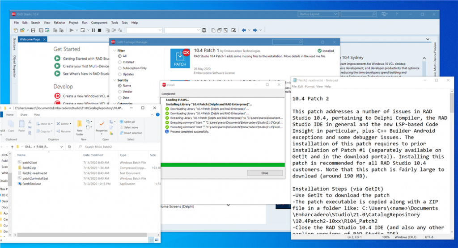Open the Refactor menu

(x=59, y=22)
